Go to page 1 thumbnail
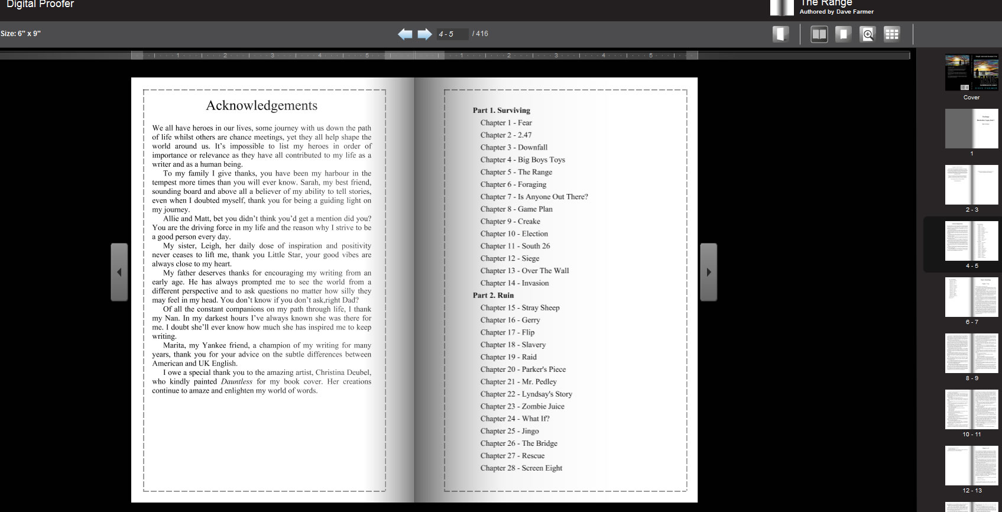This screenshot has height=512, width=1002. [x=971, y=128]
